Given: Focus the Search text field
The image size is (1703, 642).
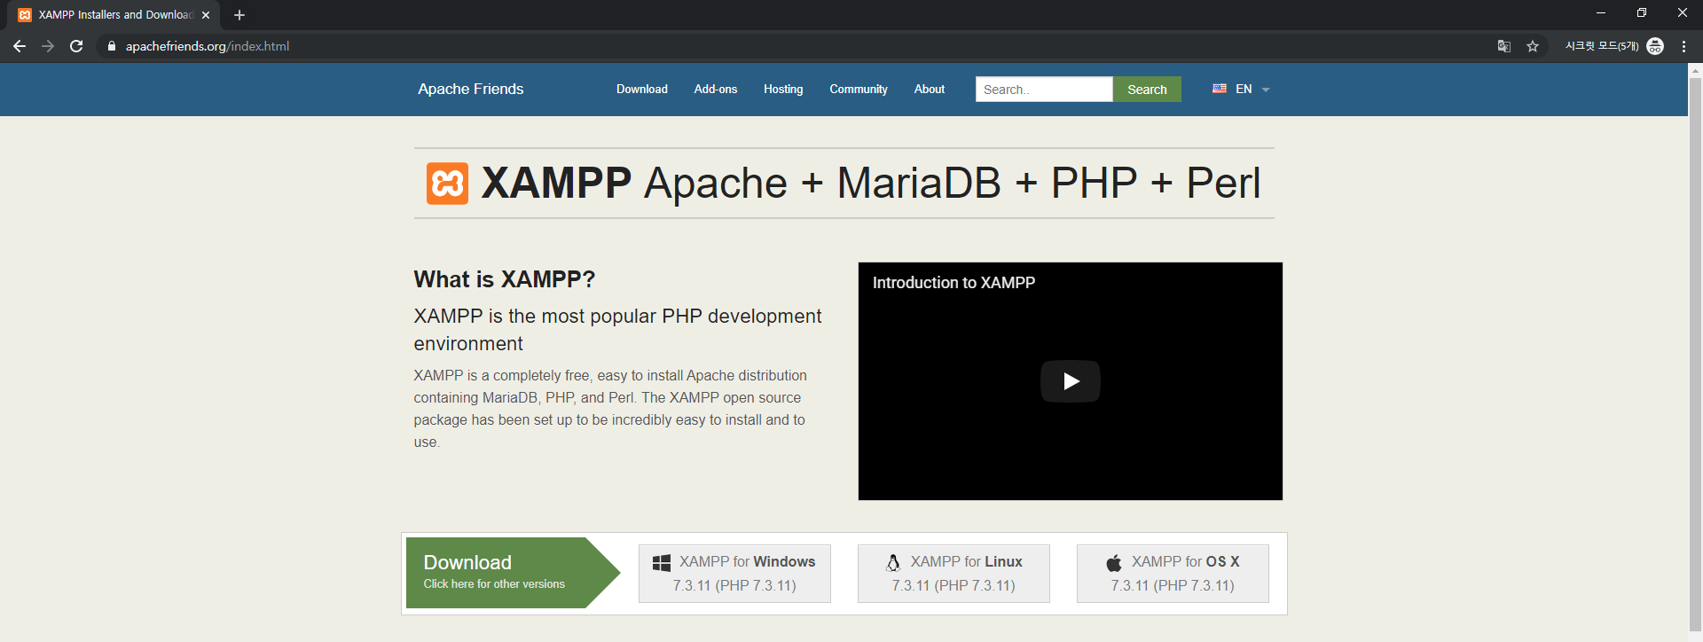Looking at the screenshot, I should (x=1044, y=90).
